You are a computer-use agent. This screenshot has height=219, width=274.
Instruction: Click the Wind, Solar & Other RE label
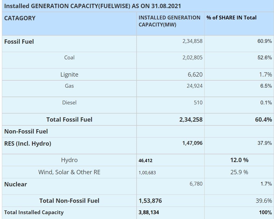click(x=69, y=172)
